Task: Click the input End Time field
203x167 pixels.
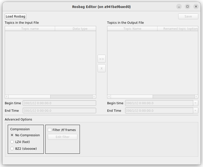Action: pos(59,111)
